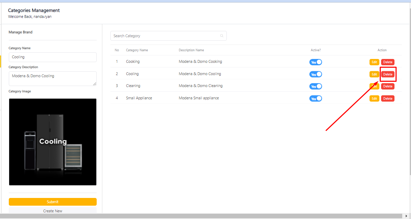Delete the Cleaning category
Viewport: 411px width, 219px height.
tap(387, 86)
